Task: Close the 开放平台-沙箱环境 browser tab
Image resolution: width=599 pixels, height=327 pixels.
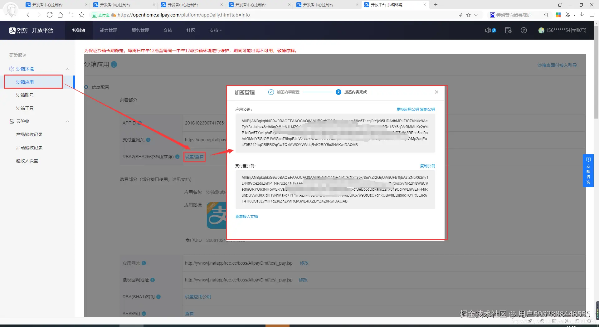Action: point(425,5)
